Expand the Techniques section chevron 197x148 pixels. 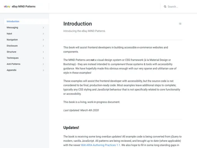[43, 58]
